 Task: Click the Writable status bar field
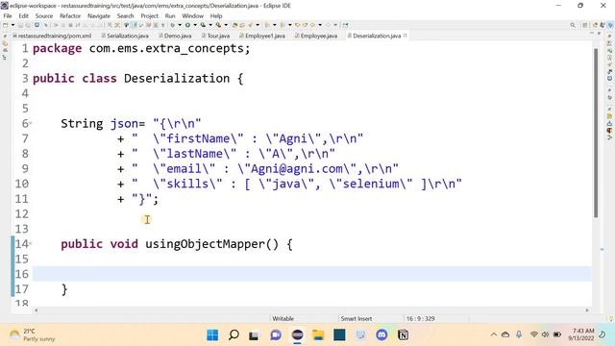[x=283, y=318]
